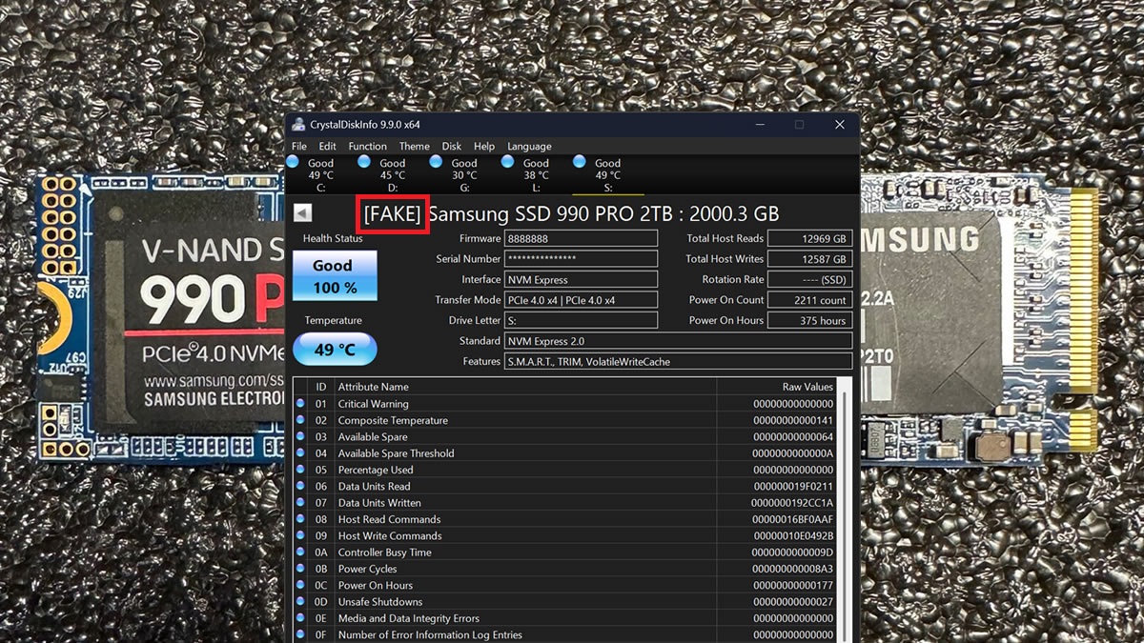Click the blue status dot for Power Cycles
This screenshot has height=643, width=1144.
[x=300, y=569]
